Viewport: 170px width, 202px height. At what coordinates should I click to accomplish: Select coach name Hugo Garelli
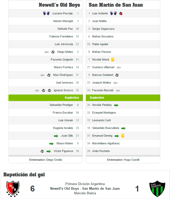click(x=132, y=160)
